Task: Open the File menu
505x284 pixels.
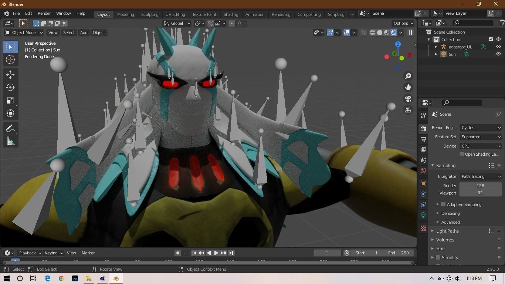Action: [x=16, y=13]
